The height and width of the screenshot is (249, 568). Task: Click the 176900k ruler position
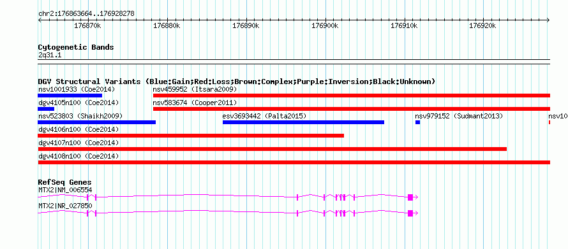point(325,25)
